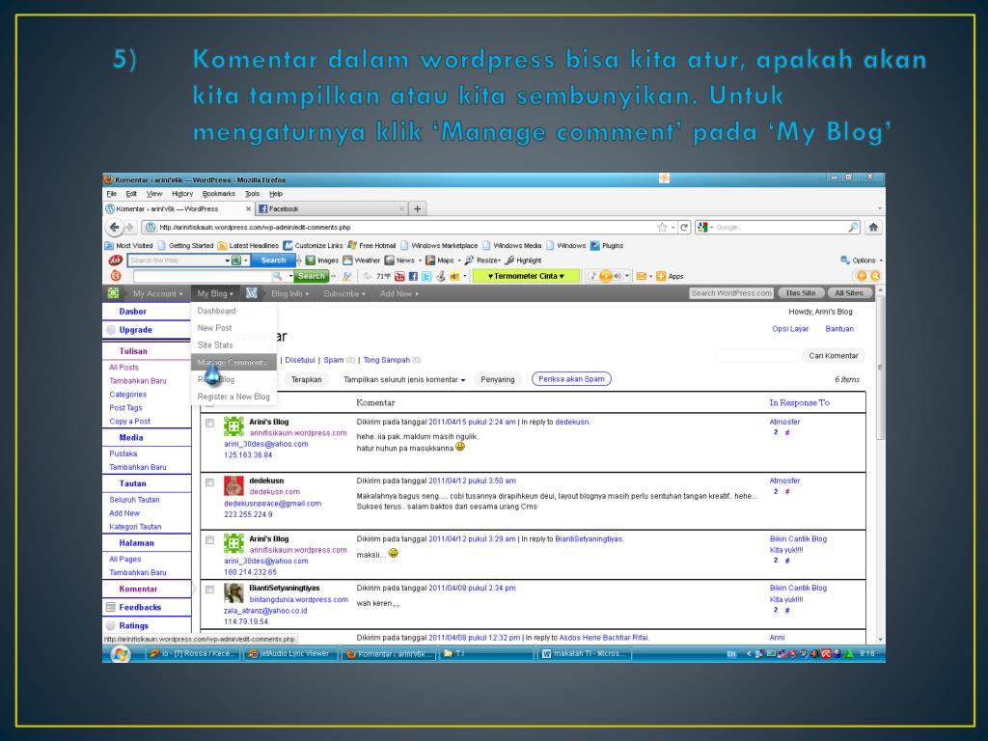Image resolution: width=988 pixels, height=741 pixels.
Task: Click the Penyaring button
Action: pos(498,380)
